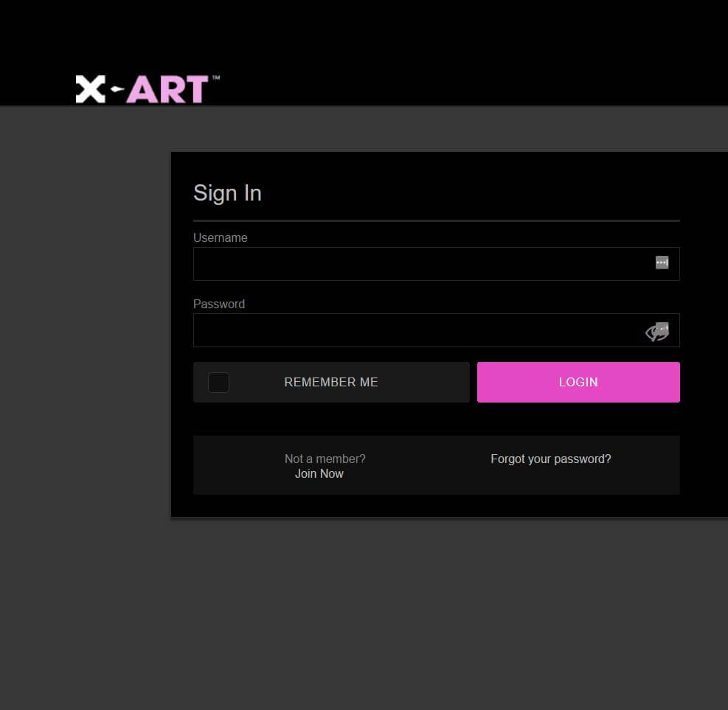Check the Remember Me checkbox
728x710 pixels.
tap(218, 383)
